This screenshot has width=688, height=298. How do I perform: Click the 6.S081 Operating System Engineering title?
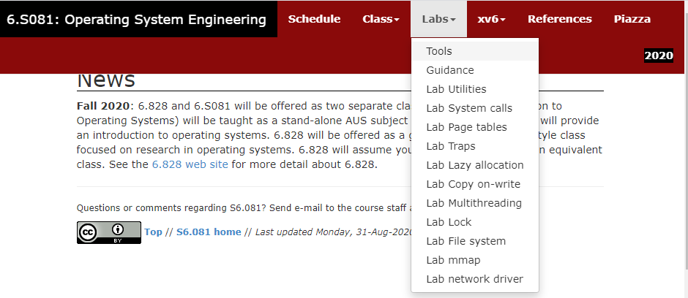tap(137, 20)
